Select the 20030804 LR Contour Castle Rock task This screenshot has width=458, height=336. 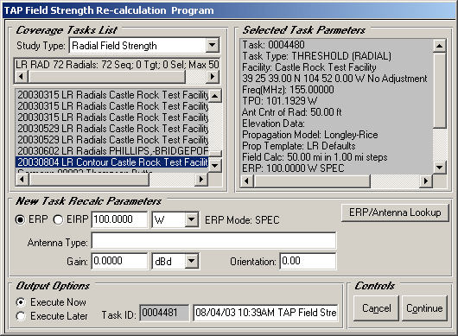point(112,162)
